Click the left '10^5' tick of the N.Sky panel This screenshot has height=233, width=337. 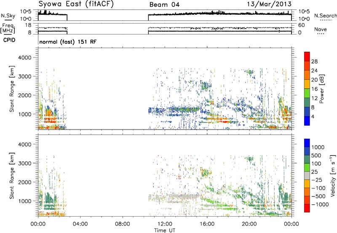point(26,12)
